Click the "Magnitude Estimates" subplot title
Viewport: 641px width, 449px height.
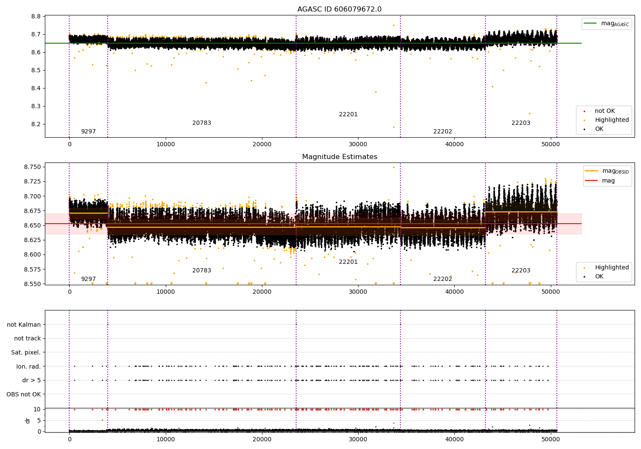[339, 157]
